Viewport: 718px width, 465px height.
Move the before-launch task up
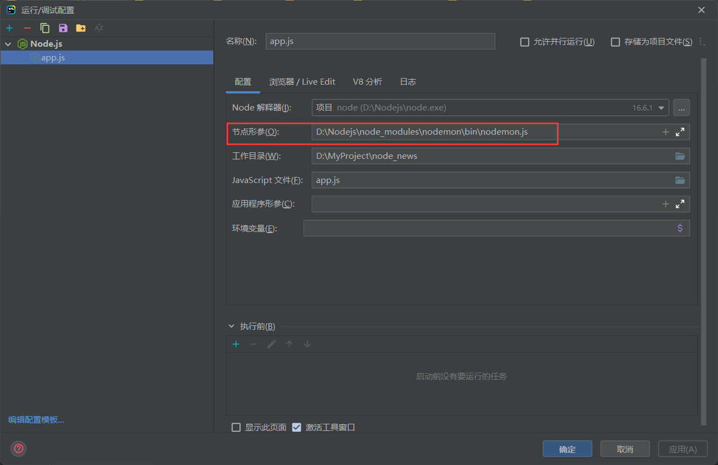pos(289,344)
